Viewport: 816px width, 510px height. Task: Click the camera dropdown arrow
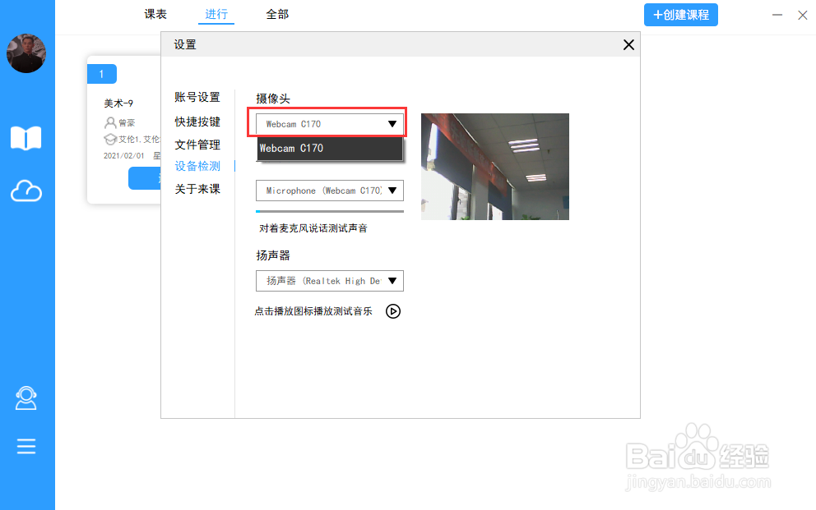392,124
